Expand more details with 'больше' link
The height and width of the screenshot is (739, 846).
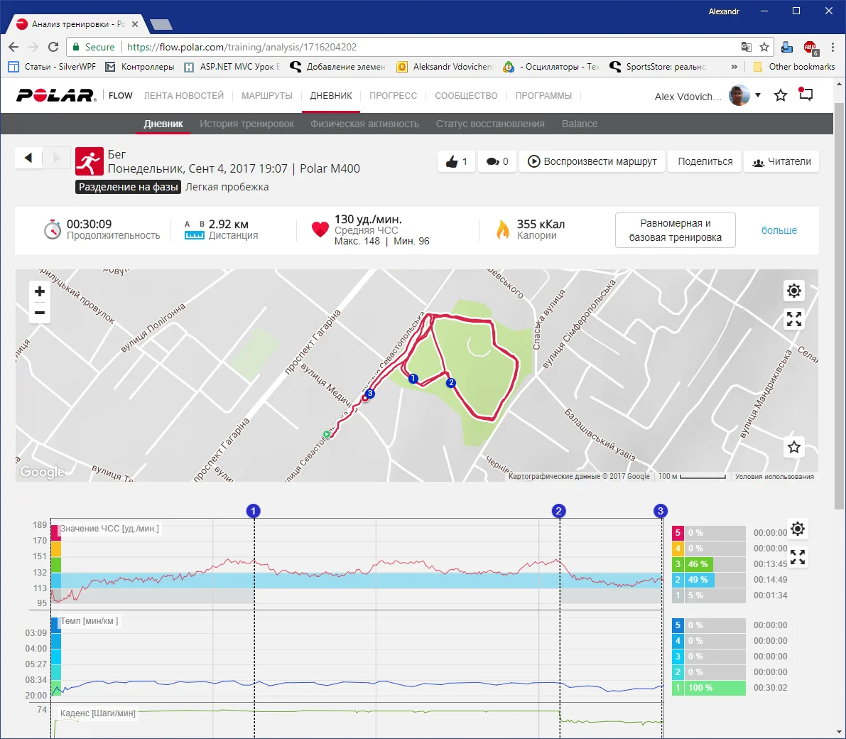click(x=779, y=230)
